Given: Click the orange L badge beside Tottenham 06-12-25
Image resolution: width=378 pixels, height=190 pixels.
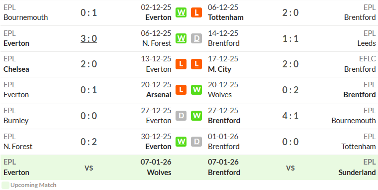Looking at the screenshot, I should pyautogui.click(x=196, y=12).
